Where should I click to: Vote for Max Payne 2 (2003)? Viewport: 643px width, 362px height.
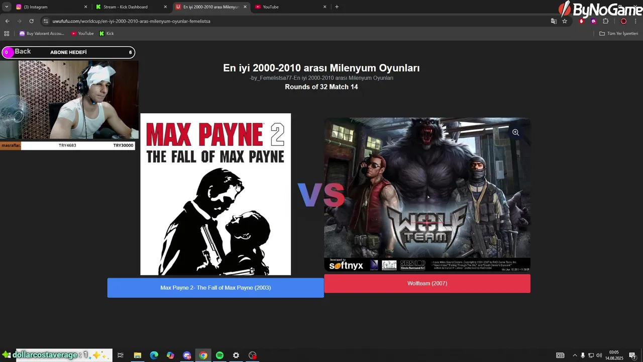[216, 288]
